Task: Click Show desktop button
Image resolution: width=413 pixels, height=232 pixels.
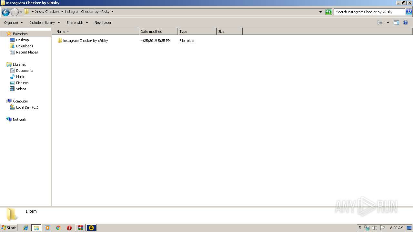Action: click(409, 228)
